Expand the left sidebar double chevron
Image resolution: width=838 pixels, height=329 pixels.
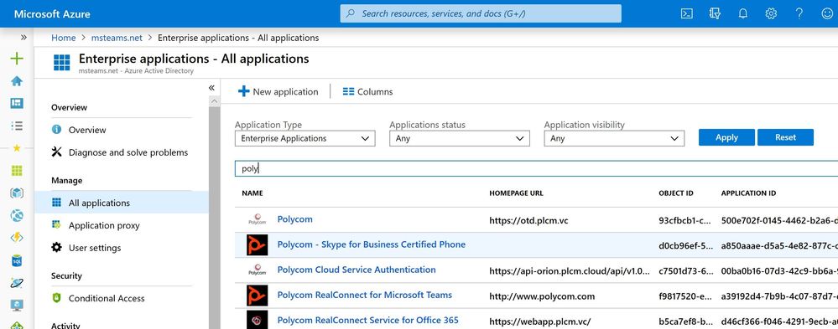[23, 38]
